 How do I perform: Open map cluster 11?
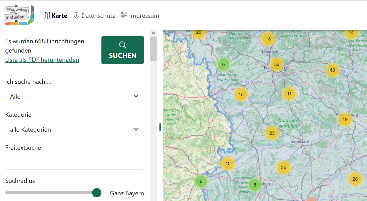coord(289,94)
